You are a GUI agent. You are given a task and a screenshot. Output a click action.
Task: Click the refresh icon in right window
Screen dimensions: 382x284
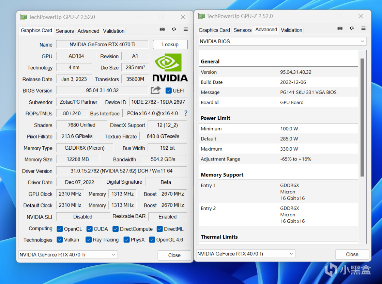352,28
